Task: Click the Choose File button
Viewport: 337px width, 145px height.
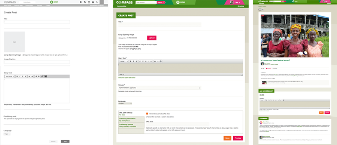Action: (x=122, y=38)
